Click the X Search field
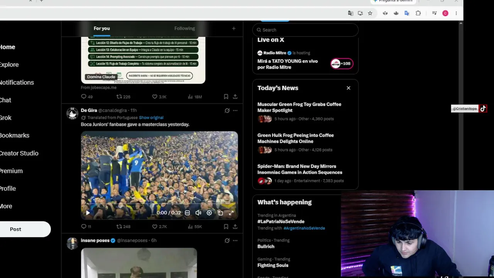Screen dimensions: 494x278 pyautogui.click(x=305, y=30)
